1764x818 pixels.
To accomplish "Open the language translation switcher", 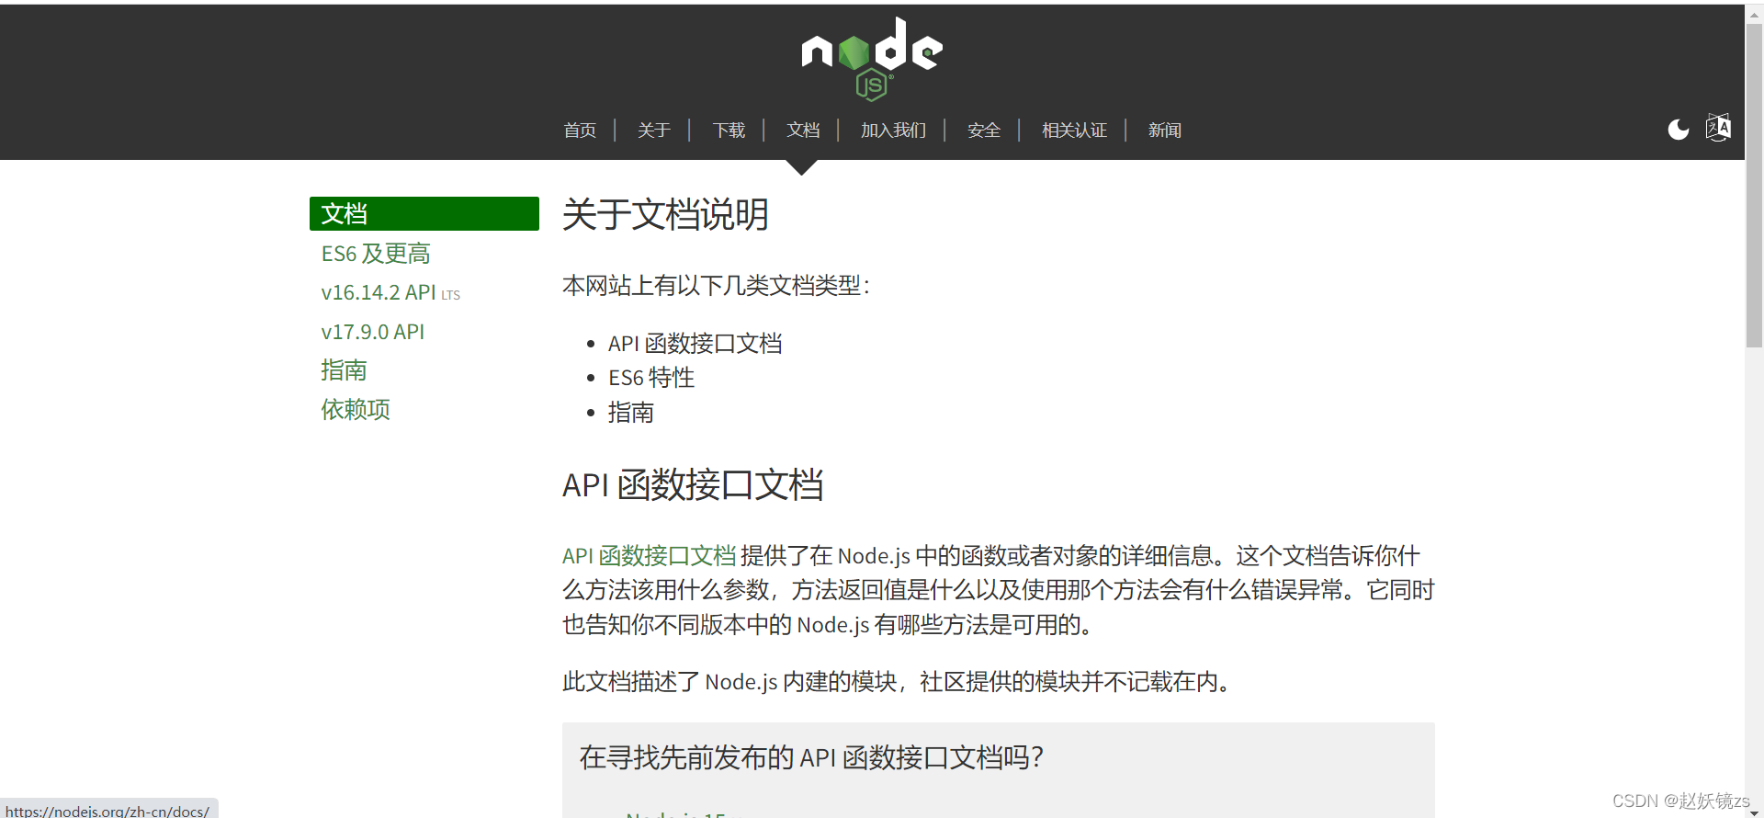I will point(1718,128).
